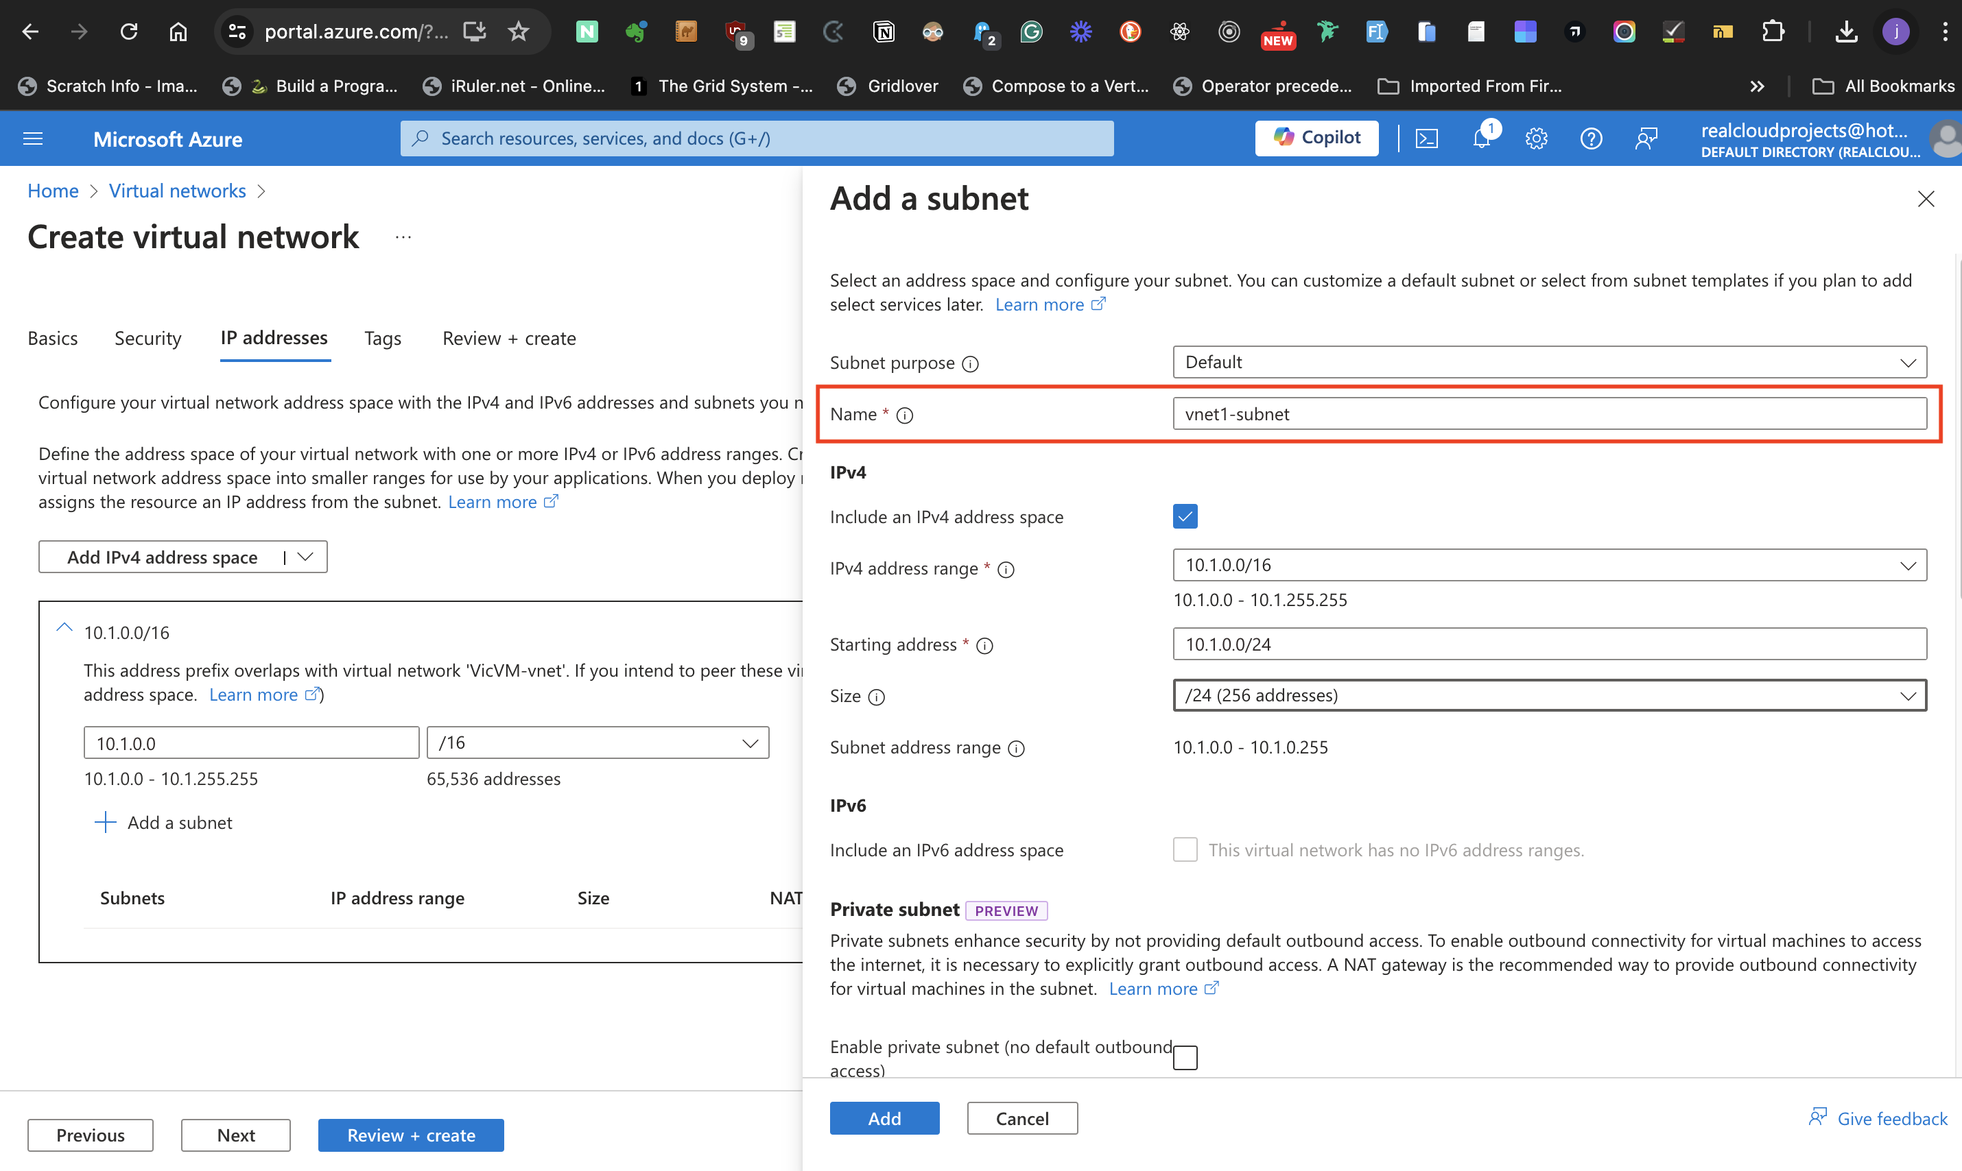Collapse the 10.1.0.0/16 address space section
1962x1171 pixels.
[x=64, y=627]
